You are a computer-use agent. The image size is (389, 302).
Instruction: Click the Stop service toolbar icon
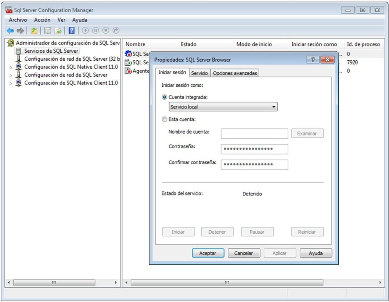(x=106, y=30)
